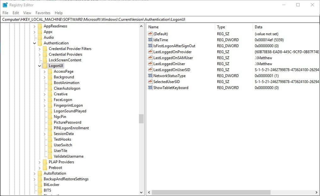
Task: Click the LastLoggedOnSAMUser string icon
Action: coord(150,58)
